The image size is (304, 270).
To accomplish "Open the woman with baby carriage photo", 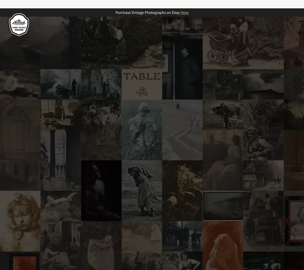I will [x=243, y=43].
